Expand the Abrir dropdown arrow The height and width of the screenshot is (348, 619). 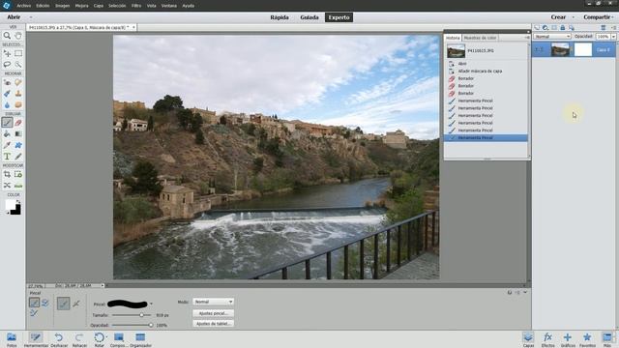coord(31,17)
